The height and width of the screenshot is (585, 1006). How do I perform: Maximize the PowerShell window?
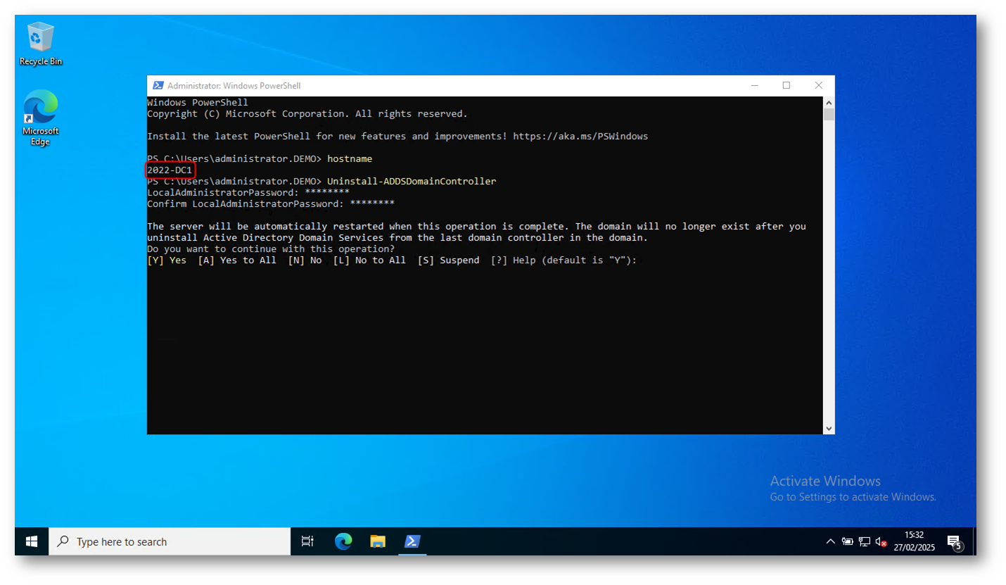[x=787, y=86]
